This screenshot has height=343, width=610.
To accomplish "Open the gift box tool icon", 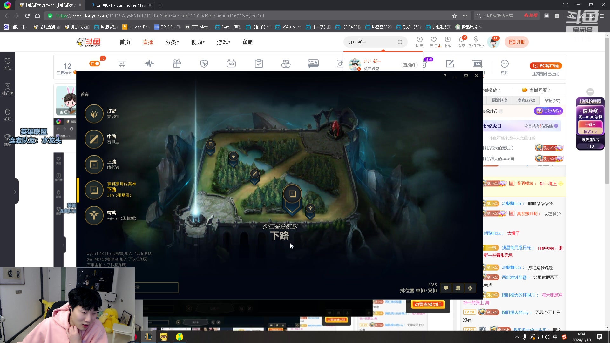I will tap(177, 64).
